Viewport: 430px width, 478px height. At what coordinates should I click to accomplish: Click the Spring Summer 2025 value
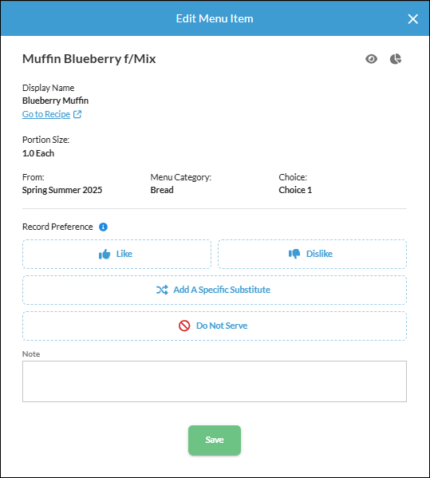coord(62,190)
